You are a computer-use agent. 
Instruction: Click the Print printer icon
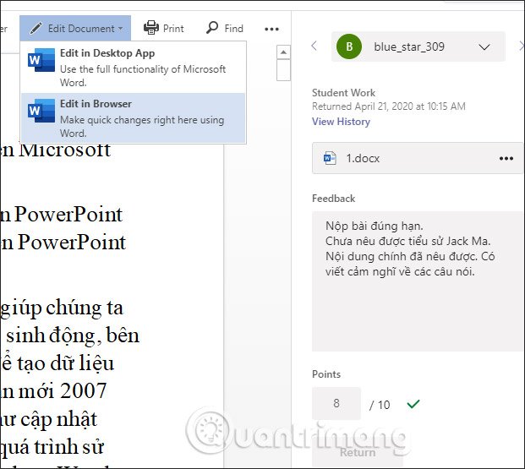(x=151, y=28)
